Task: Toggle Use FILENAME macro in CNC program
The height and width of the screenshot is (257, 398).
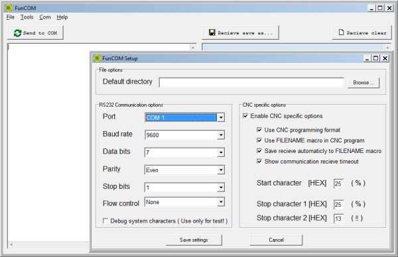Action: pyautogui.click(x=259, y=140)
